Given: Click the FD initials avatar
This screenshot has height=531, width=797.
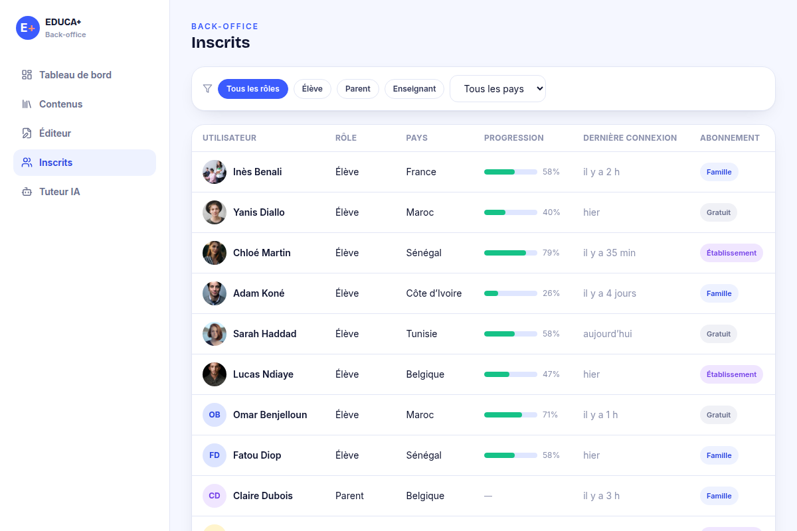Looking at the screenshot, I should [215, 455].
